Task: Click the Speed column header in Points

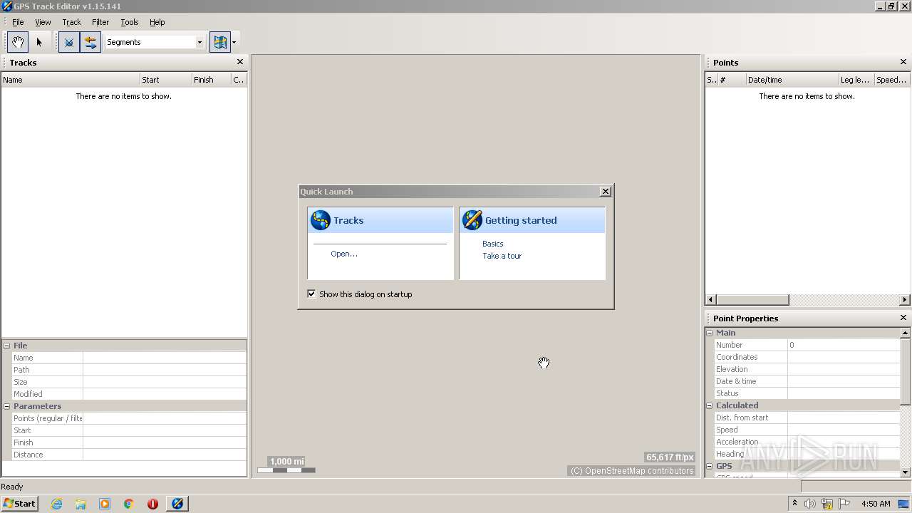Action: pyautogui.click(x=892, y=80)
